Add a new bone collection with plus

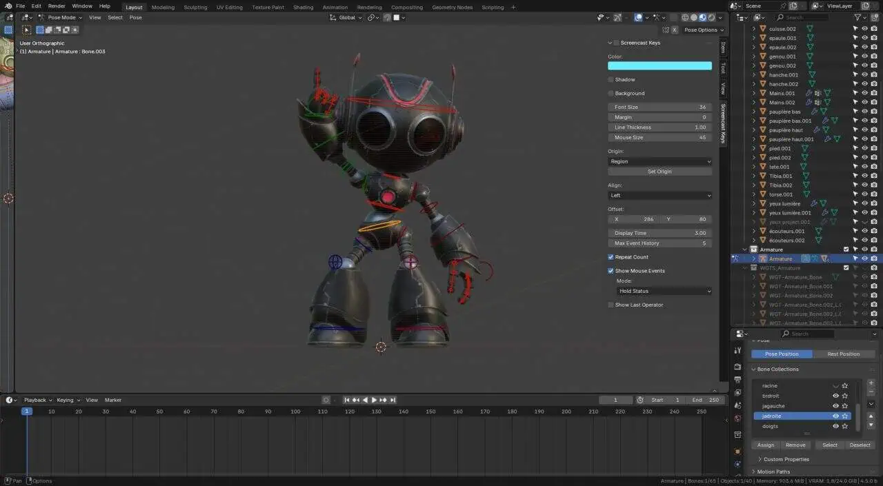pyautogui.click(x=871, y=383)
